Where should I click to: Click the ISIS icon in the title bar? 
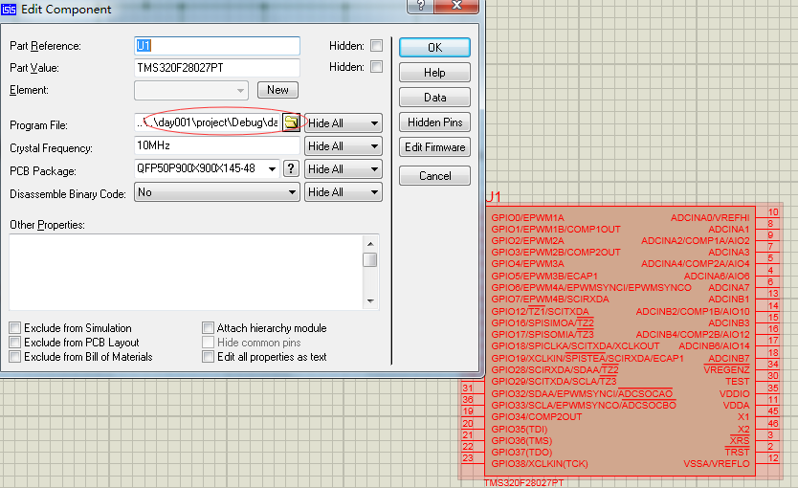[9, 10]
